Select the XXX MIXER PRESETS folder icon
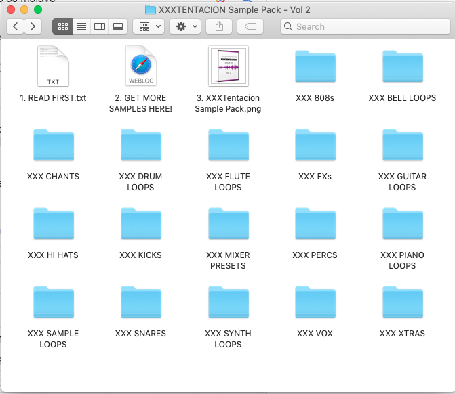The image size is (455, 394). [x=229, y=223]
